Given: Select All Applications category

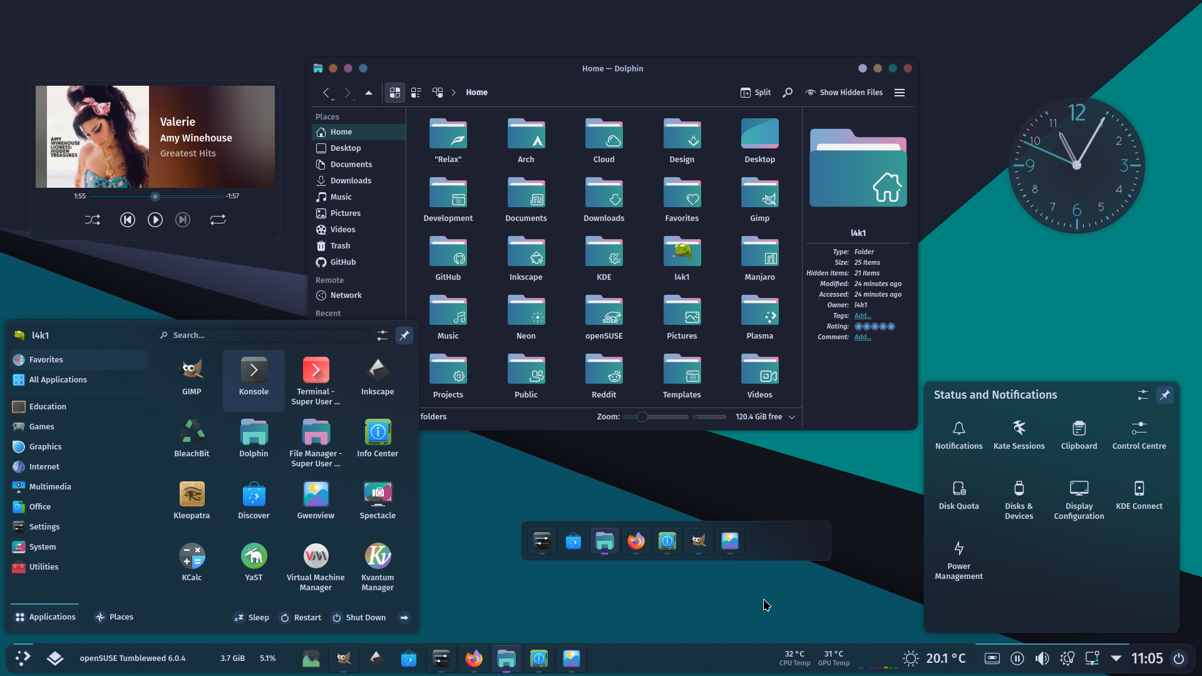Looking at the screenshot, I should pos(79,380).
